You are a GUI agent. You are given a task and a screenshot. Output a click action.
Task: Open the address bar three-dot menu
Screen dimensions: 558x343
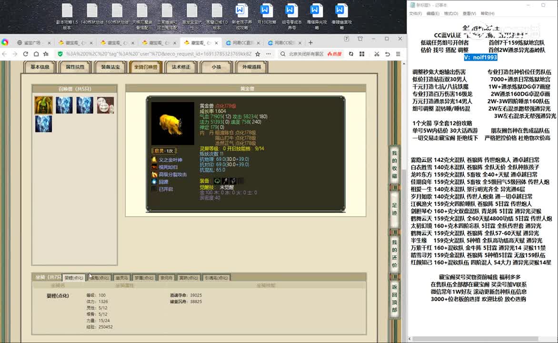pyautogui.click(x=269, y=54)
